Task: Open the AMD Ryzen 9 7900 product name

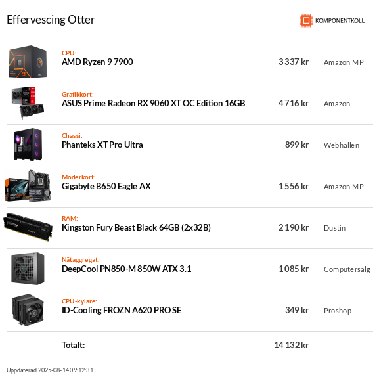Action: tap(97, 62)
